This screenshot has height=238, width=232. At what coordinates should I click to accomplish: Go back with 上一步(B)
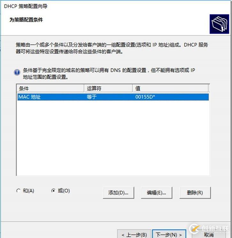[134, 234]
